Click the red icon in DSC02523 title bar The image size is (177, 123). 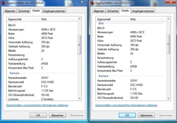[92, 3]
